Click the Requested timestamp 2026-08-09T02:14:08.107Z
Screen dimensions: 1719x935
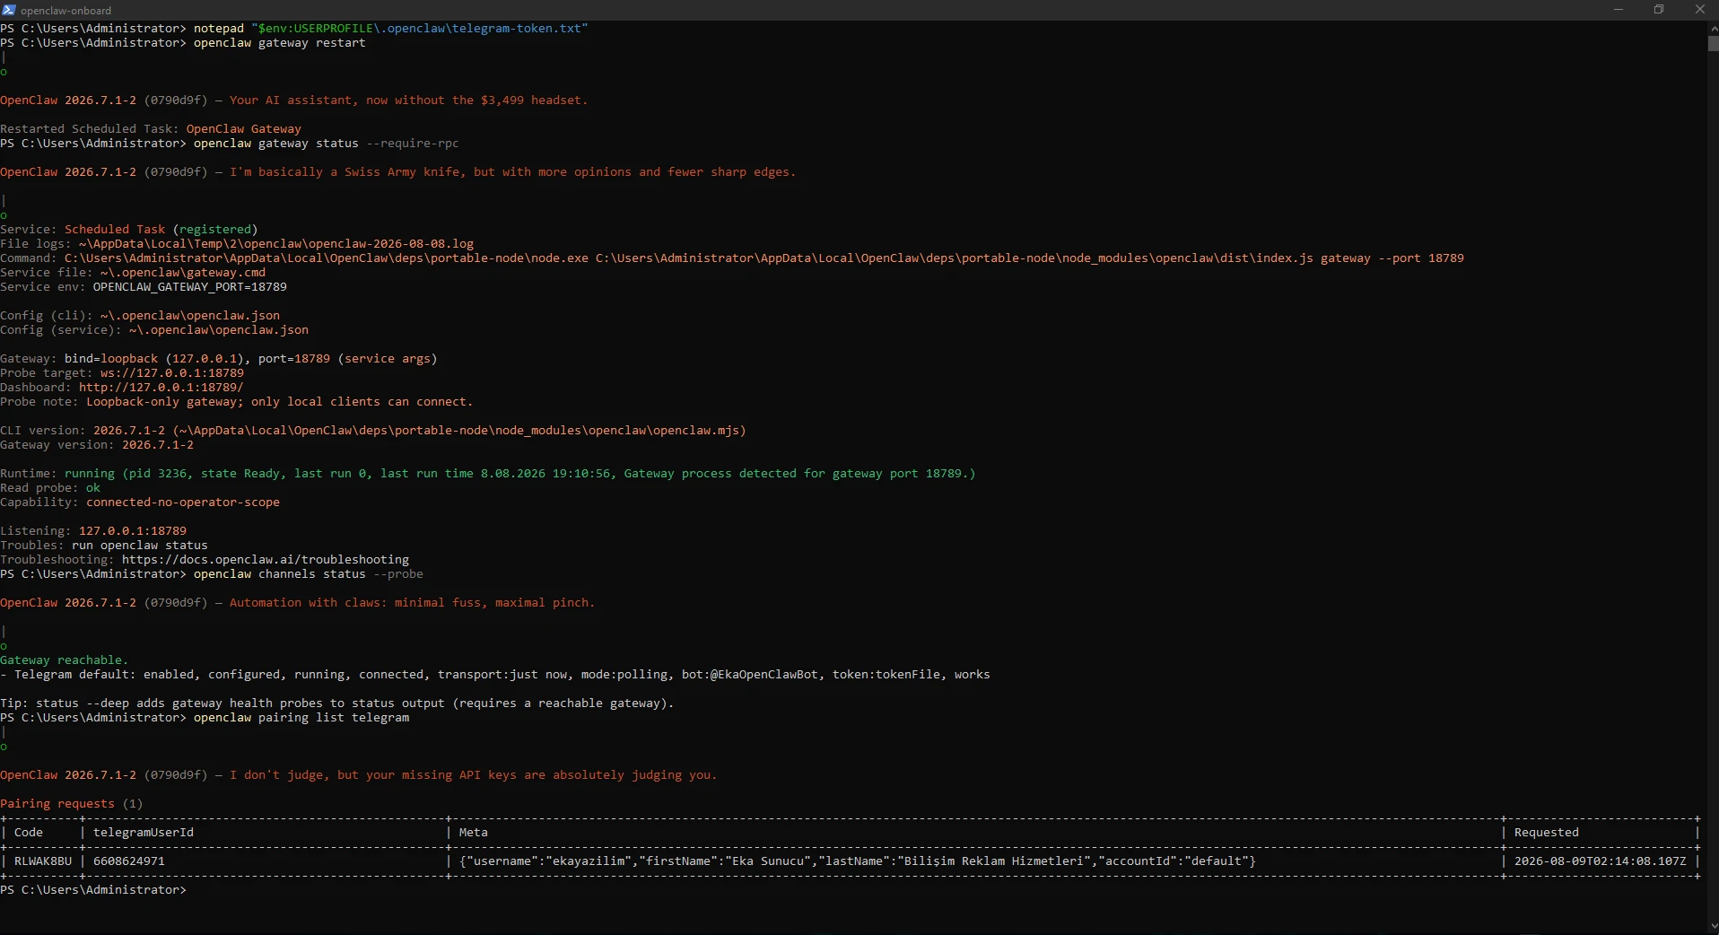(1601, 861)
